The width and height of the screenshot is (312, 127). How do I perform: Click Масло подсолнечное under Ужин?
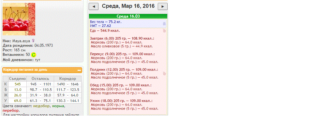125,108
